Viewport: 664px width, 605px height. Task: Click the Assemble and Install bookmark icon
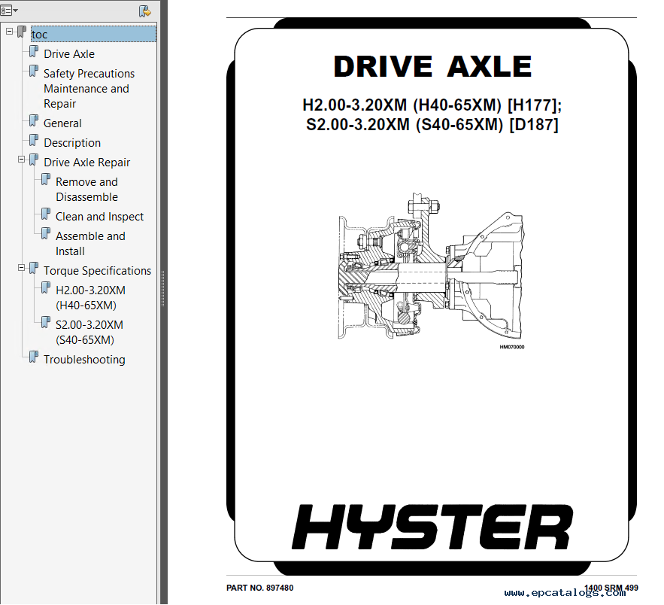tap(45, 234)
